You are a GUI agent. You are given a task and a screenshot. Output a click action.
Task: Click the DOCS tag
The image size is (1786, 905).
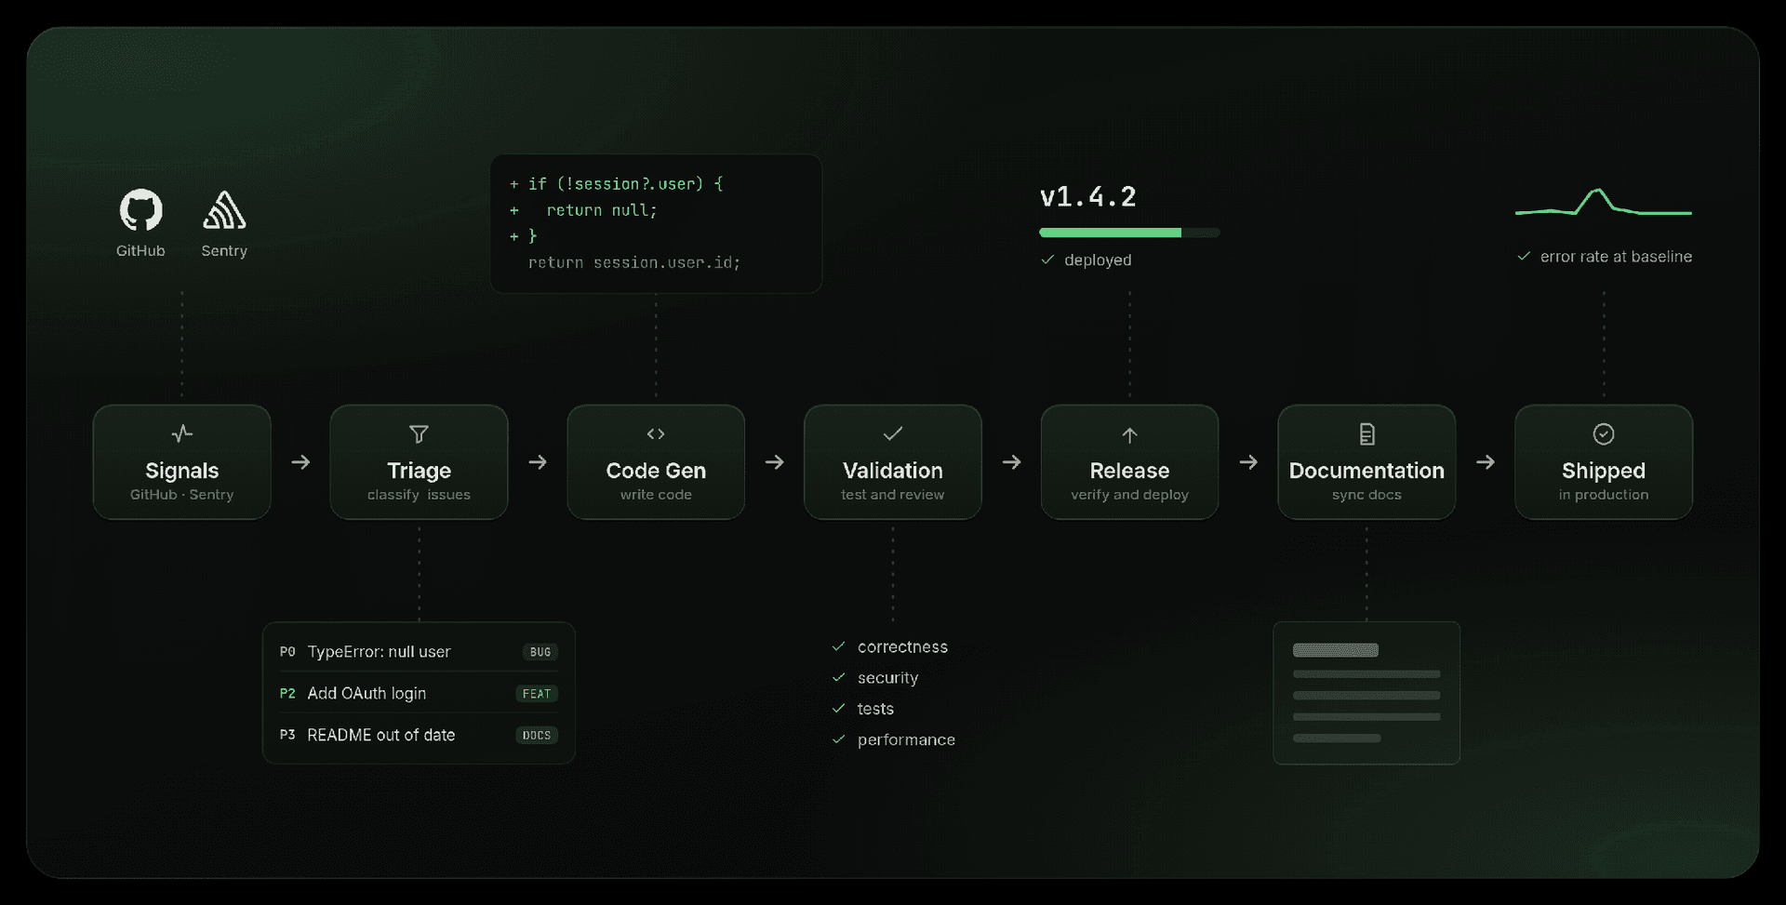(x=537, y=735)
